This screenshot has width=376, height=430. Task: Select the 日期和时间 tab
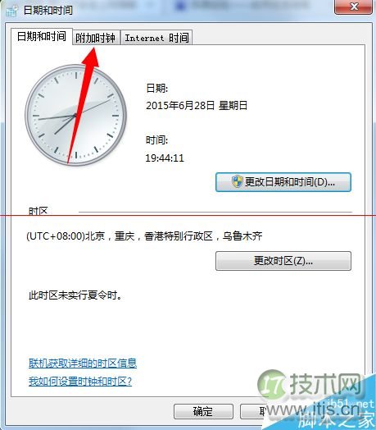(x=42, y=36)
